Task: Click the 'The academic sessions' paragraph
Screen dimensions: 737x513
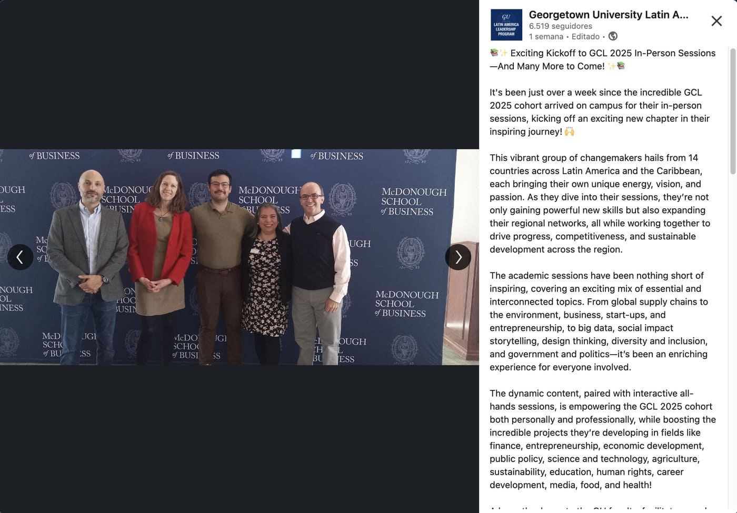Action: 599,321
